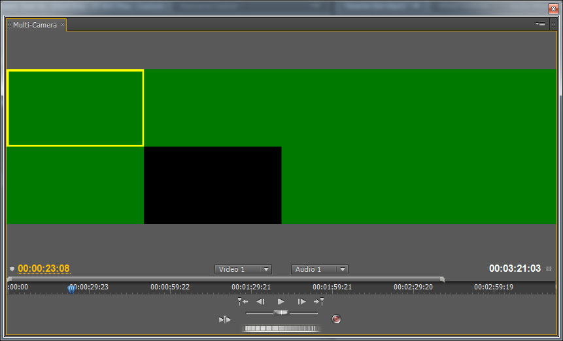Click the time ruler at 00:01:29:21
This screenshot has width=563, height=341.
(251, 287)
